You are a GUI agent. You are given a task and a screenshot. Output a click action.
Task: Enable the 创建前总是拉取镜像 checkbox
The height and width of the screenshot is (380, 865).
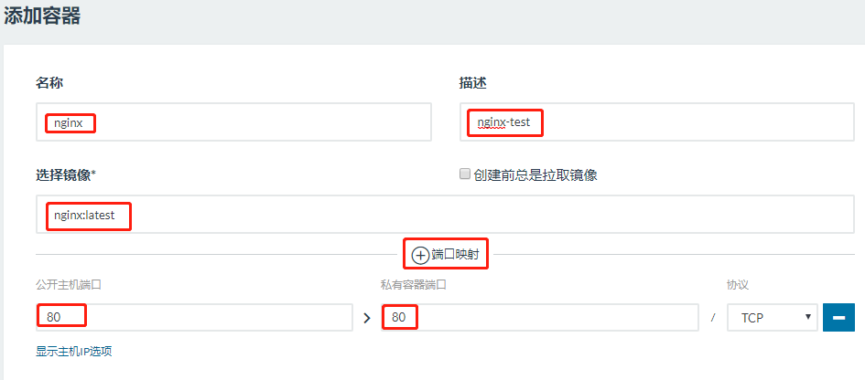[464, 174]
